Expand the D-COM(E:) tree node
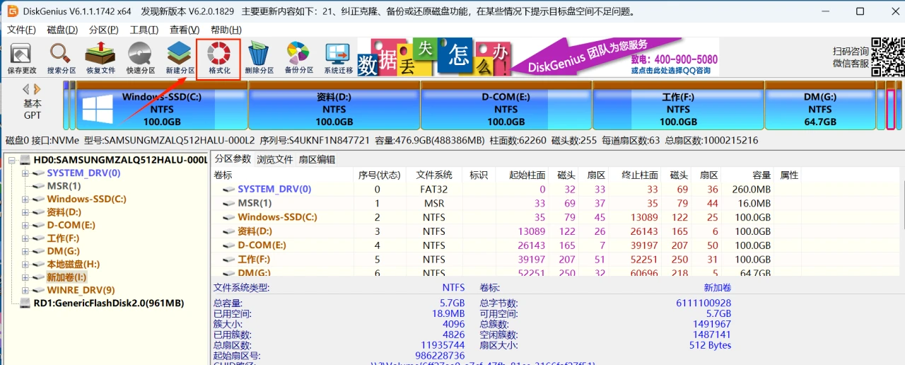 (x=25, y=225)
